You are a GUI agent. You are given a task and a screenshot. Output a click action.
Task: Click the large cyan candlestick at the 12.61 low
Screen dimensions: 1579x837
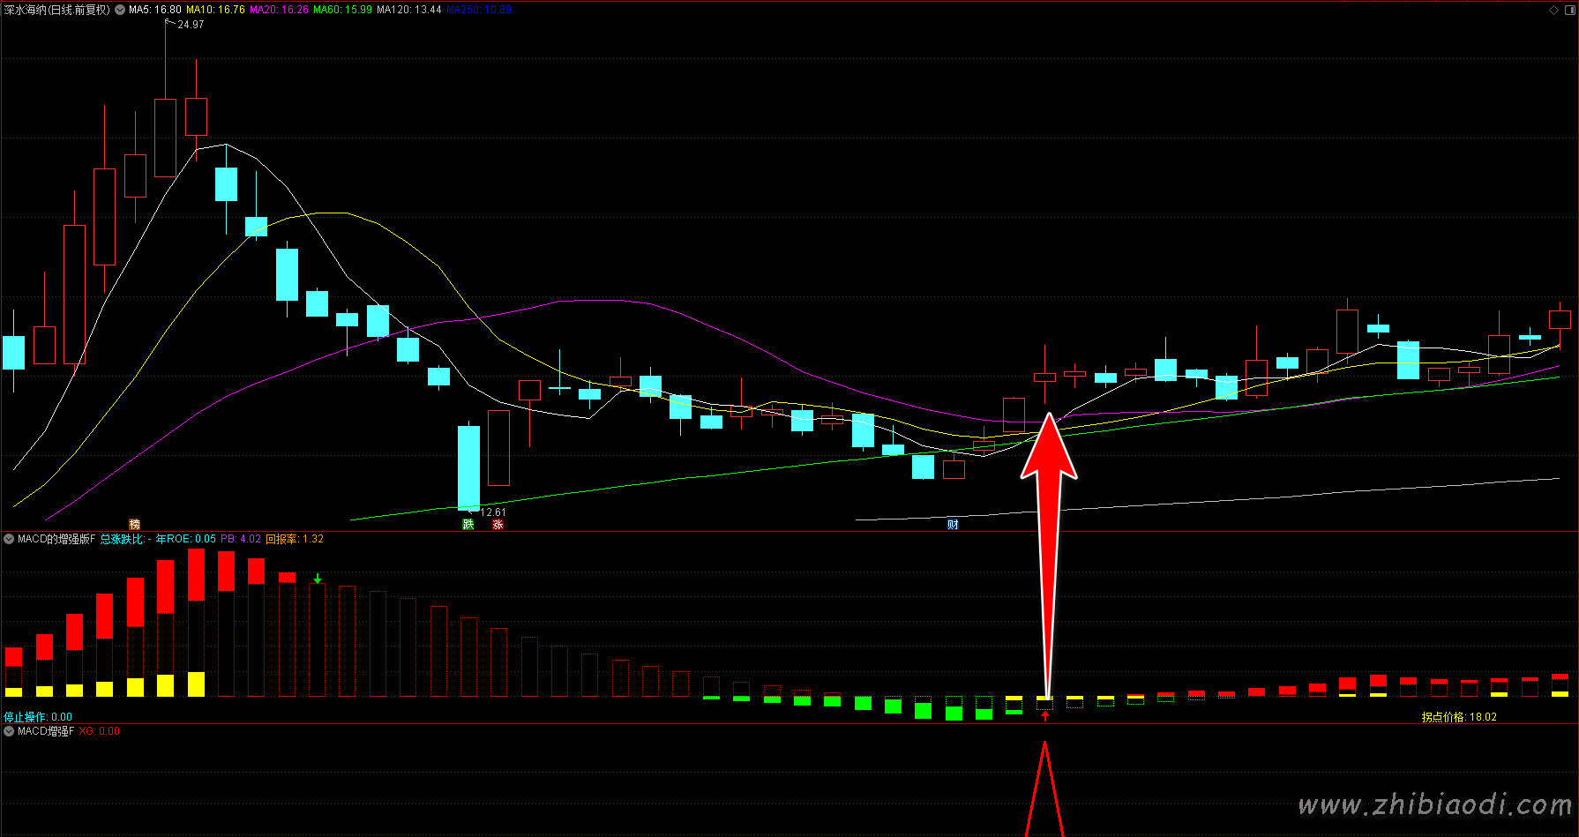tap(468, 468)
